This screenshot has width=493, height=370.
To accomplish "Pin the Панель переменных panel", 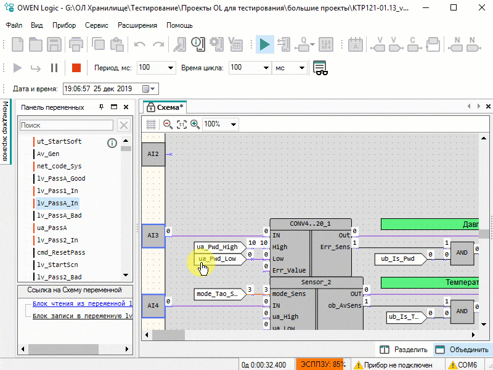I will (102, 107).
